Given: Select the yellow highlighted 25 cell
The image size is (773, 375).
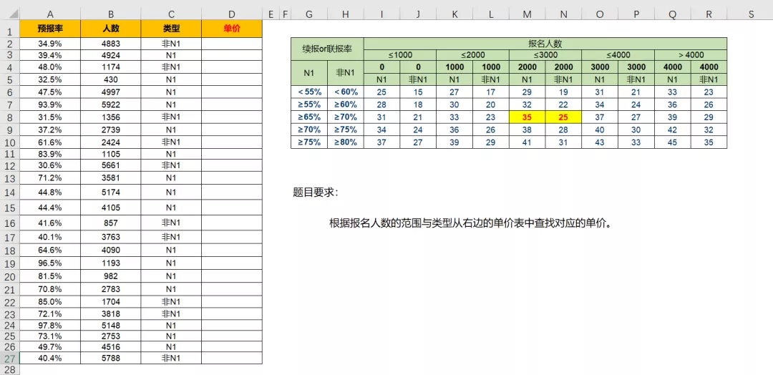Looking at the screenshot, I should pos(563,117).
